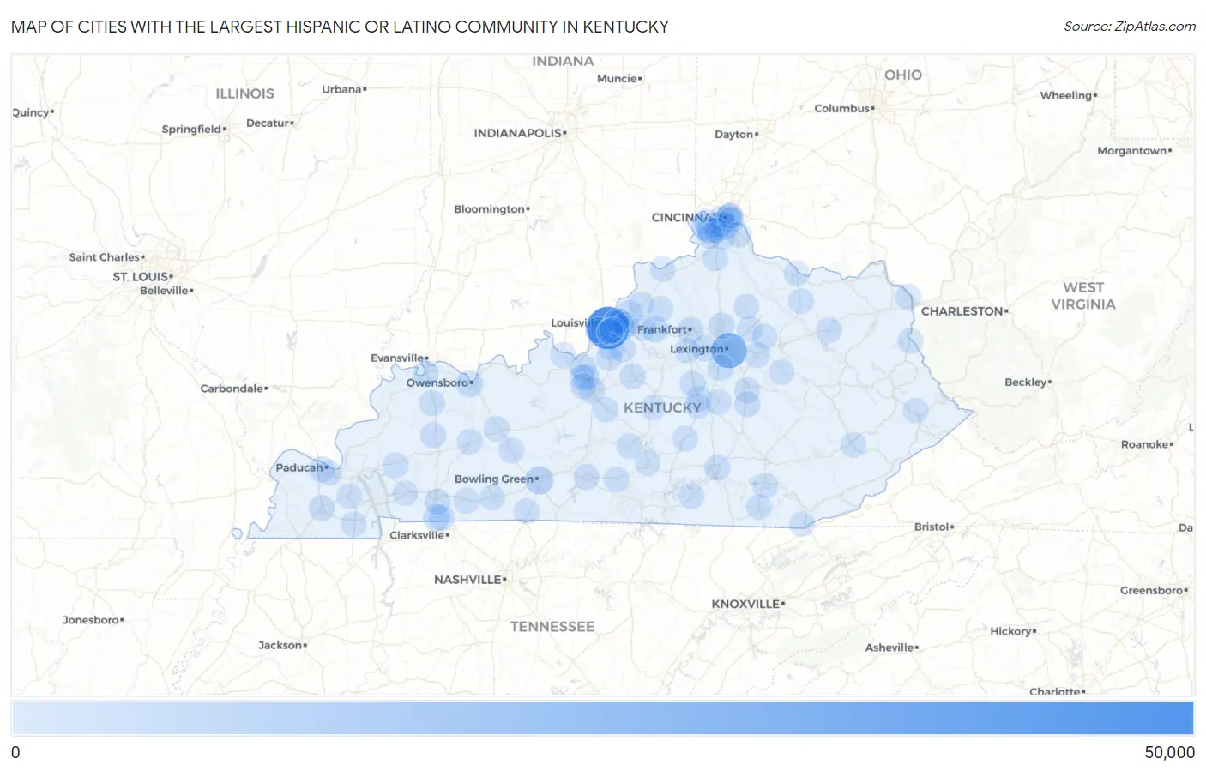
Task: Click the Roanoke city label
Action: coord(1144,444)
